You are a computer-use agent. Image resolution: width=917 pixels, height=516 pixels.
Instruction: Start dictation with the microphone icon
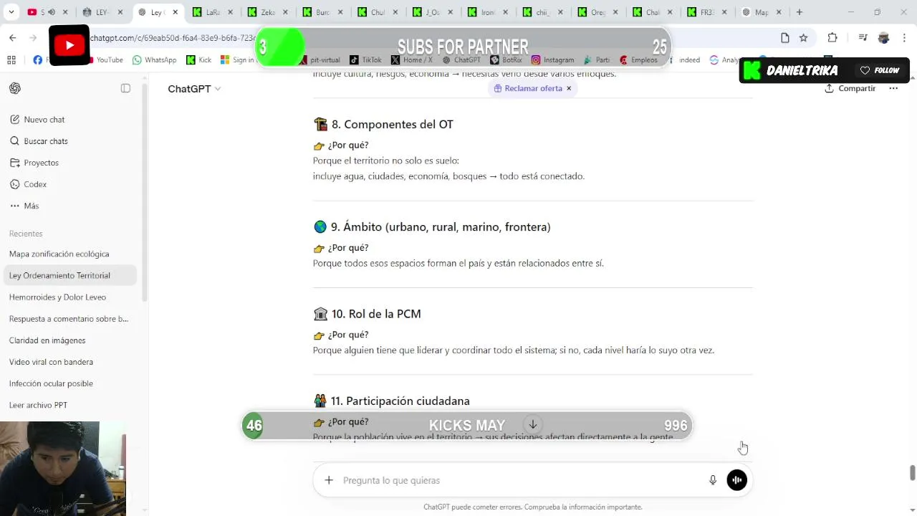click(x=713, y=480)
